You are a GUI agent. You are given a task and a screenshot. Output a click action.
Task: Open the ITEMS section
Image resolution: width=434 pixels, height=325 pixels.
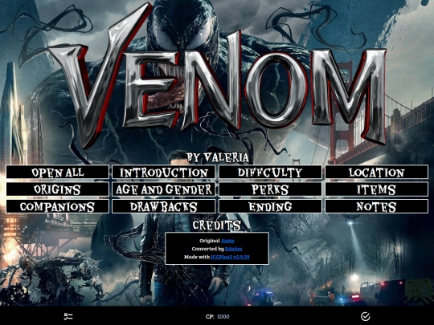(x=376, y=189)
